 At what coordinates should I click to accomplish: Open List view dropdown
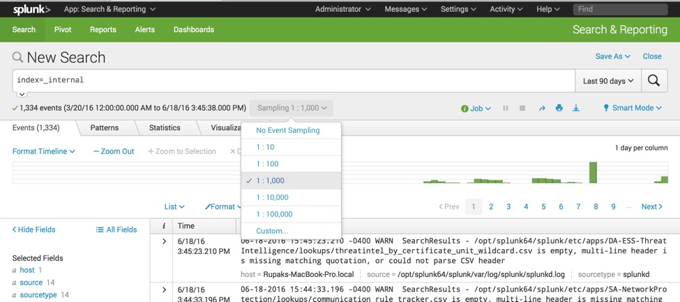point(174,207)
